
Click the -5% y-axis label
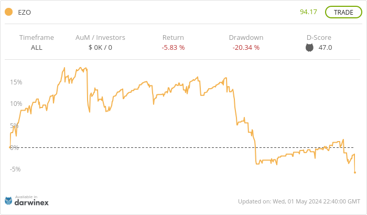(15, 169)
